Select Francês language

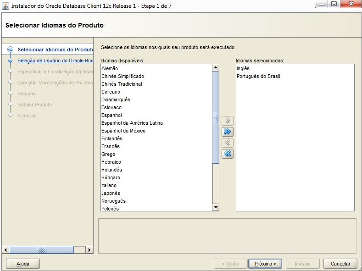click(x=156, y=146)
